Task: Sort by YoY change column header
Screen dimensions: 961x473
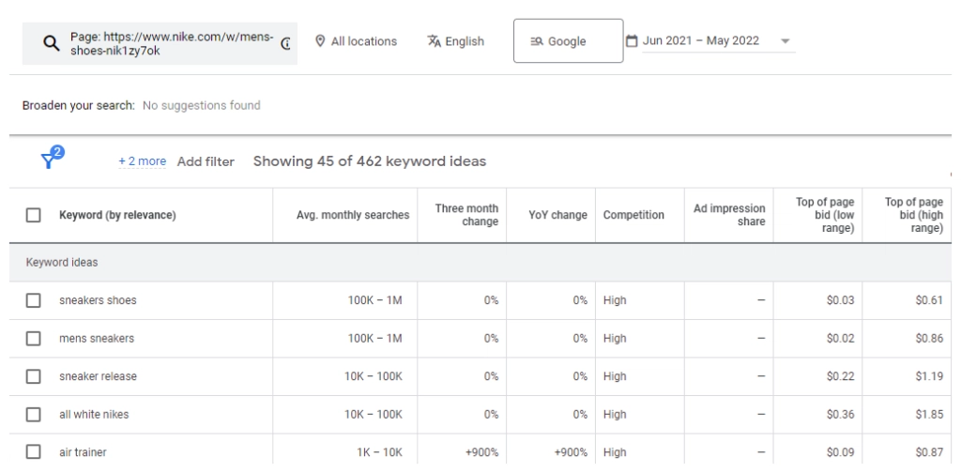Action: point(557,215)
